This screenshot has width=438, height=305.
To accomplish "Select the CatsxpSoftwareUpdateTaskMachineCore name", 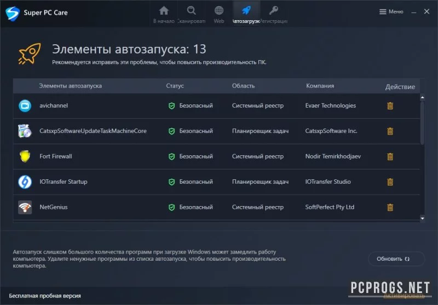I will pyautogui.click(x=93, y=131).
